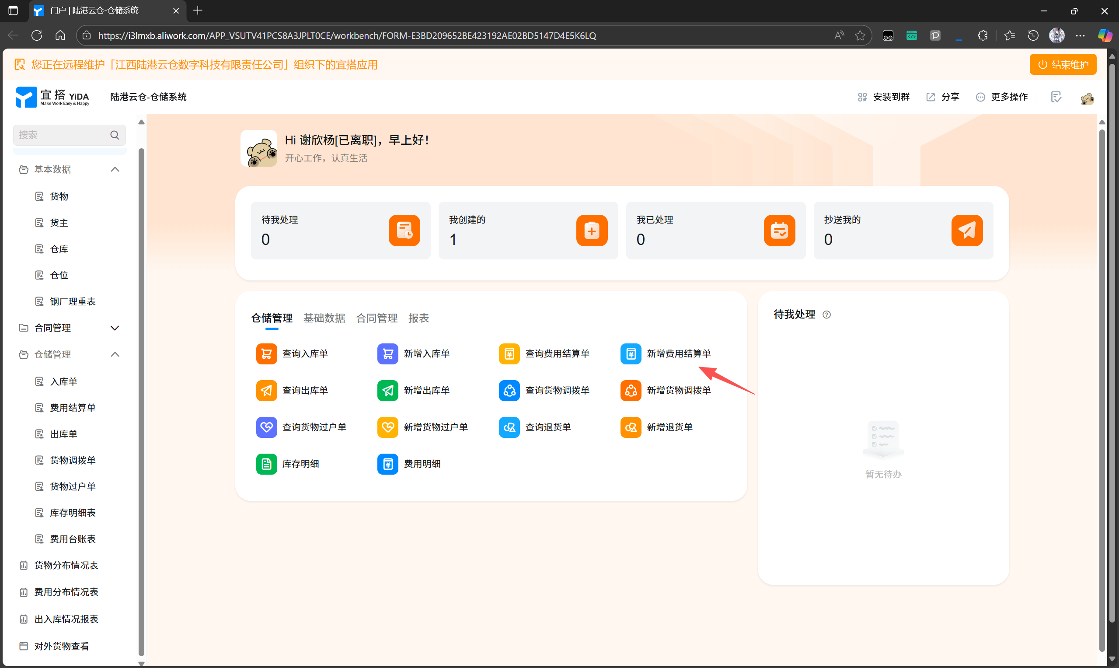The height and width of the screenshot is (668, 1119).
Task: Click the 库存明细 document icon
Action: [266, 464]
